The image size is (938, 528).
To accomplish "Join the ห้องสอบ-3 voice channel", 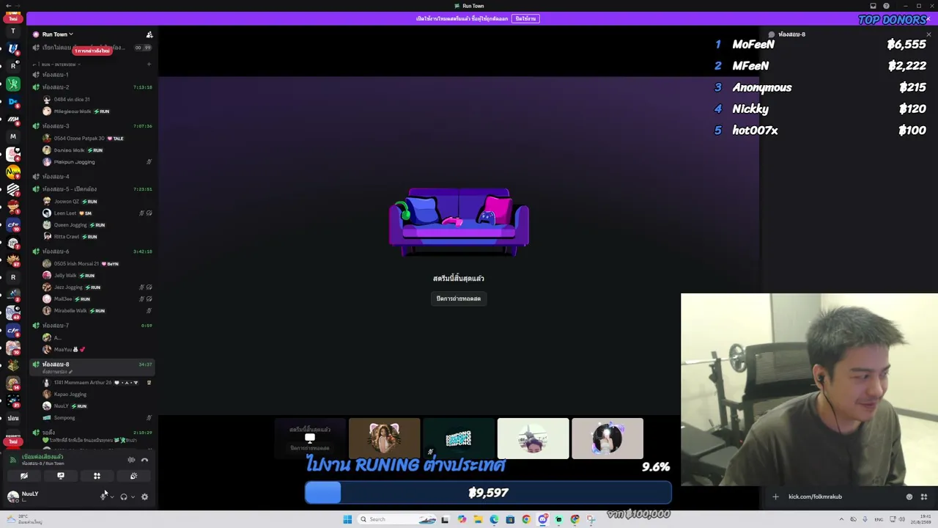I will pos(92,126).
